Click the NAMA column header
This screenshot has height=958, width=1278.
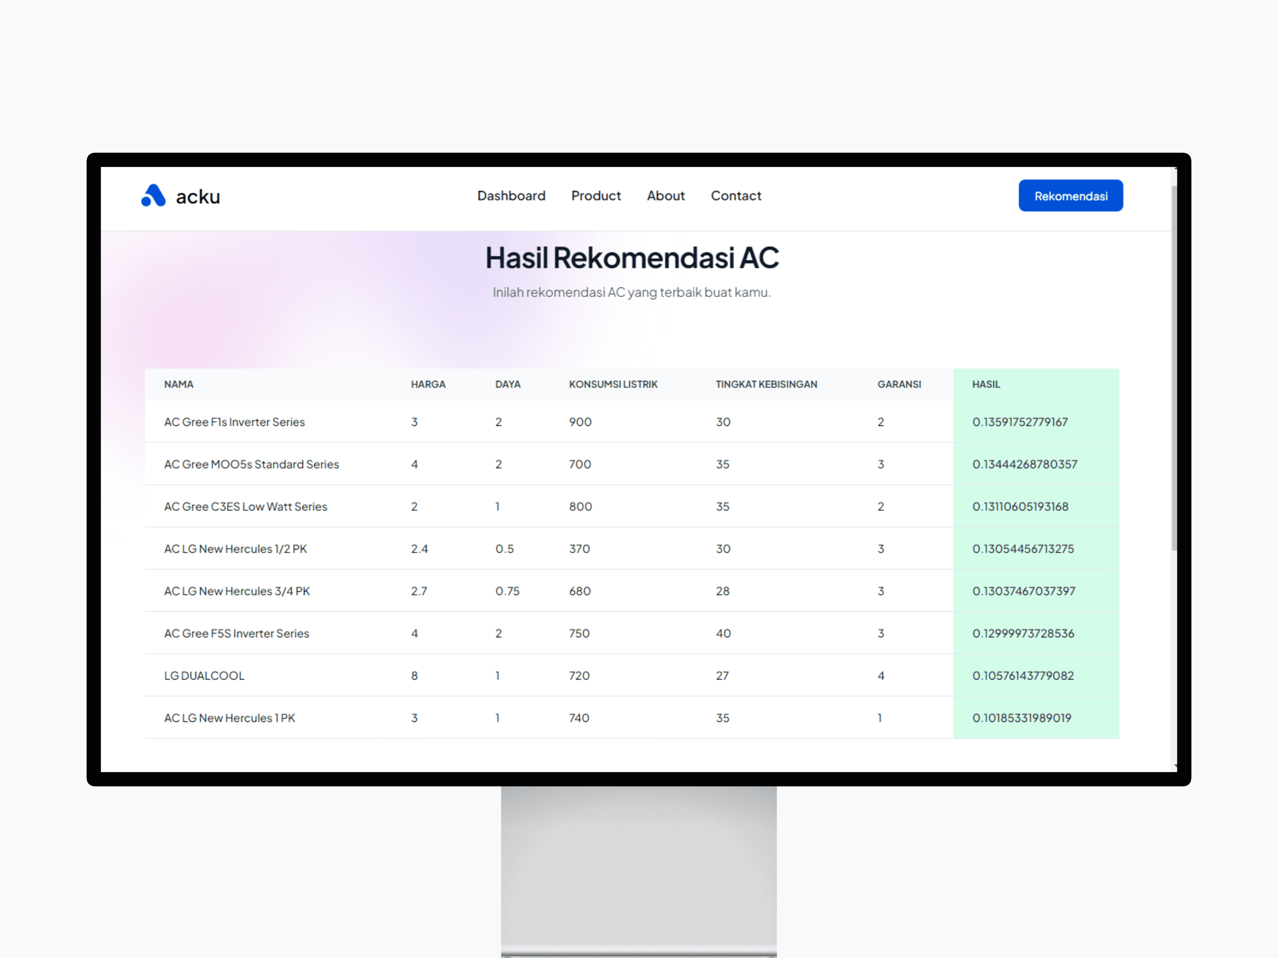pos(178,385)
